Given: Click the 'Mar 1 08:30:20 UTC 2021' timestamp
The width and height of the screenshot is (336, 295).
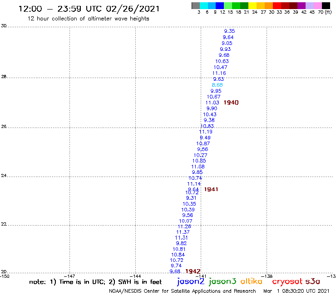Looking at the screenshot, I should click(x=296, y=291).
